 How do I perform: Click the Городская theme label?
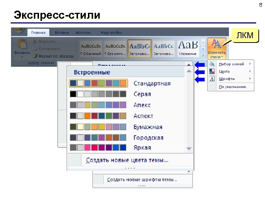(x=148, y=138)
